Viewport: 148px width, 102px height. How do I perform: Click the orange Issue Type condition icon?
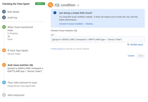[4, 50]
